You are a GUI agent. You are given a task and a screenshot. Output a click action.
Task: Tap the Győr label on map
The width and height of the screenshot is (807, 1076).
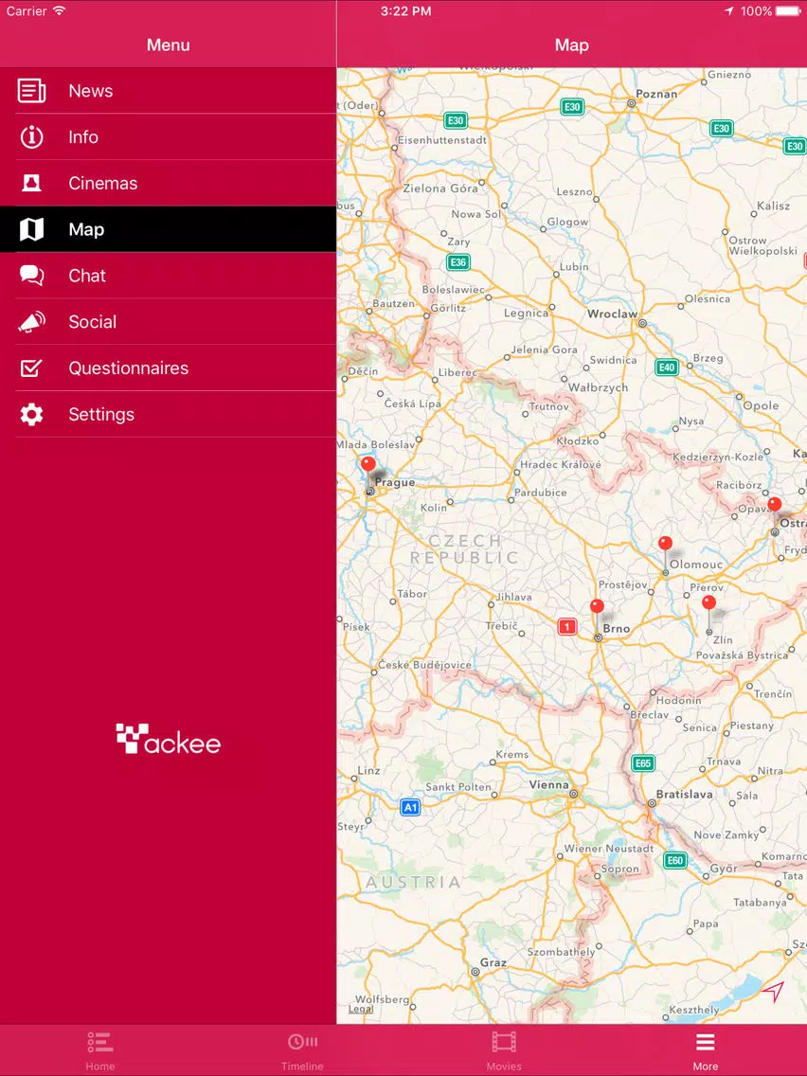[724, 868]
